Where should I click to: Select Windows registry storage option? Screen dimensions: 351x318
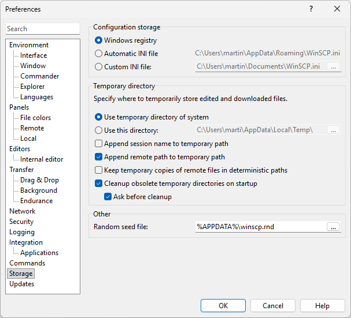(x=98, y=41)
